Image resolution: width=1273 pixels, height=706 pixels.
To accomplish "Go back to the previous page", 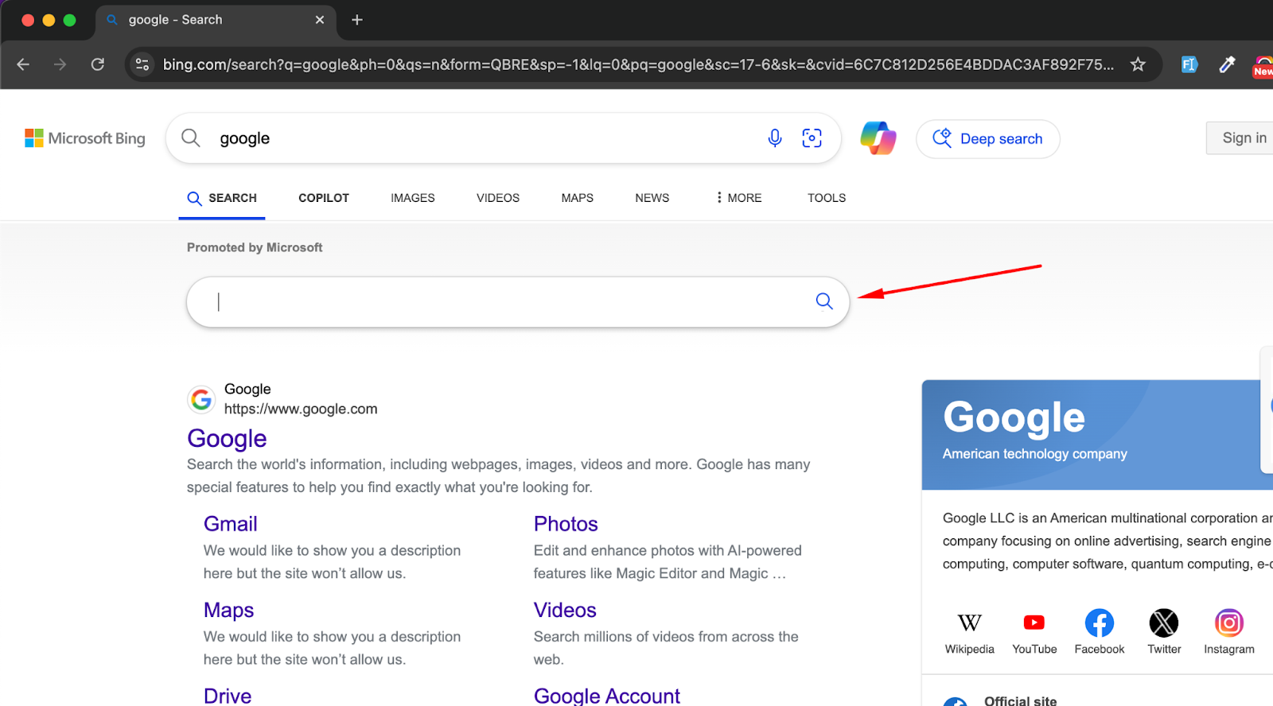I will 23,64.
